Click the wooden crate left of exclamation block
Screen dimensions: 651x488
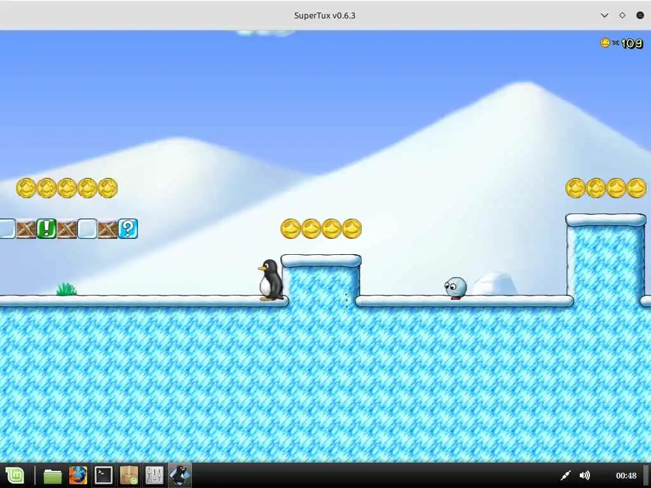click(26, 229)
